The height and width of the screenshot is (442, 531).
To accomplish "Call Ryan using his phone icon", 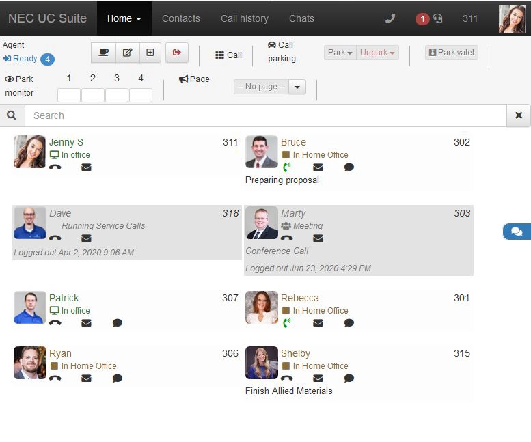I will coord(55,378).
